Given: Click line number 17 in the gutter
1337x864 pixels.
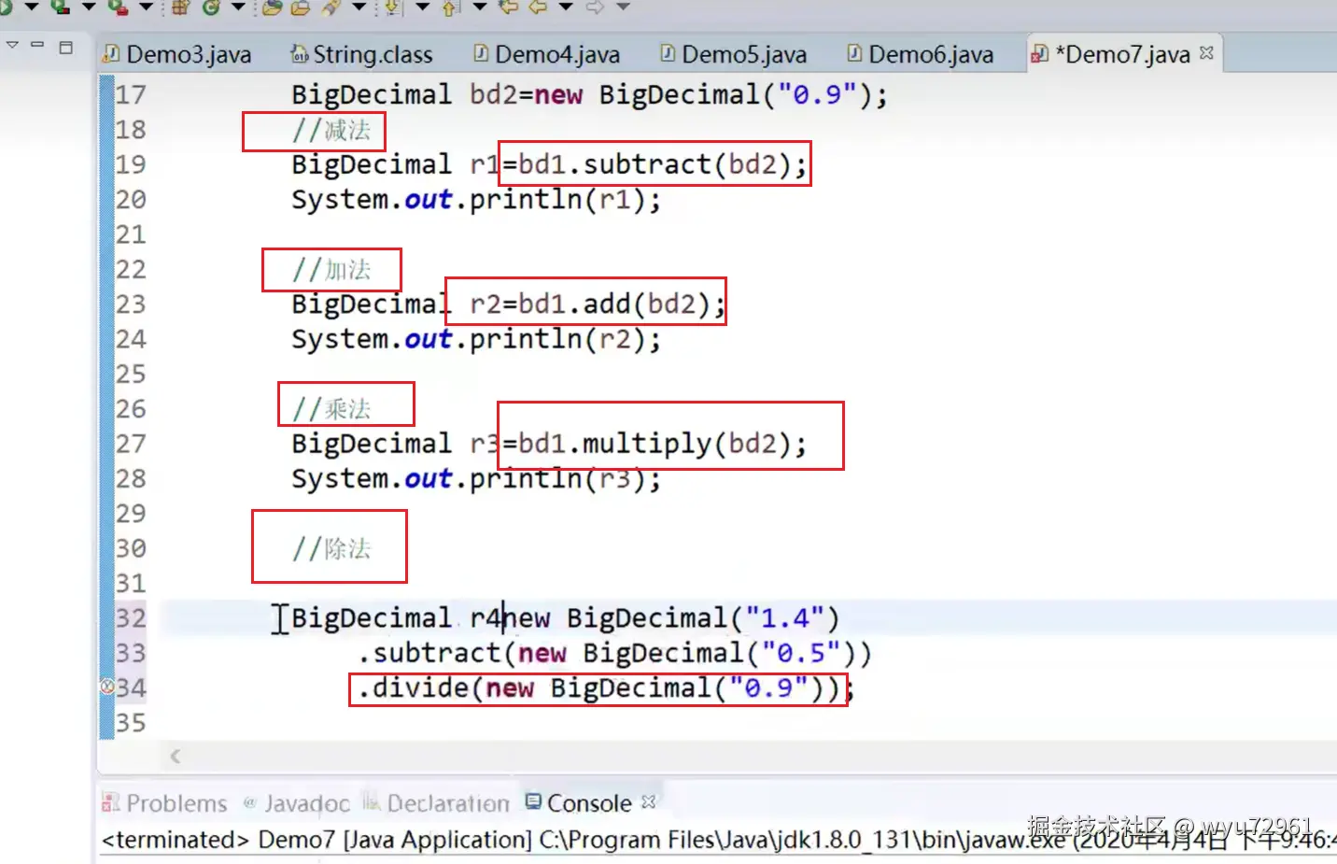Looking at the screenshot, I should click(131, 94).
